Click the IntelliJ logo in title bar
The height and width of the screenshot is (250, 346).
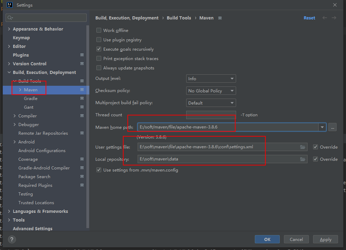(10, 5)
